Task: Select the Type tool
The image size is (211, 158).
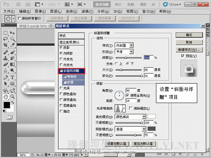Action: (x=12, y=77)
